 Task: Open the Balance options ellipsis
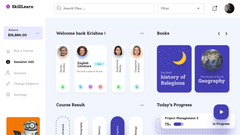tap(38, 33)
